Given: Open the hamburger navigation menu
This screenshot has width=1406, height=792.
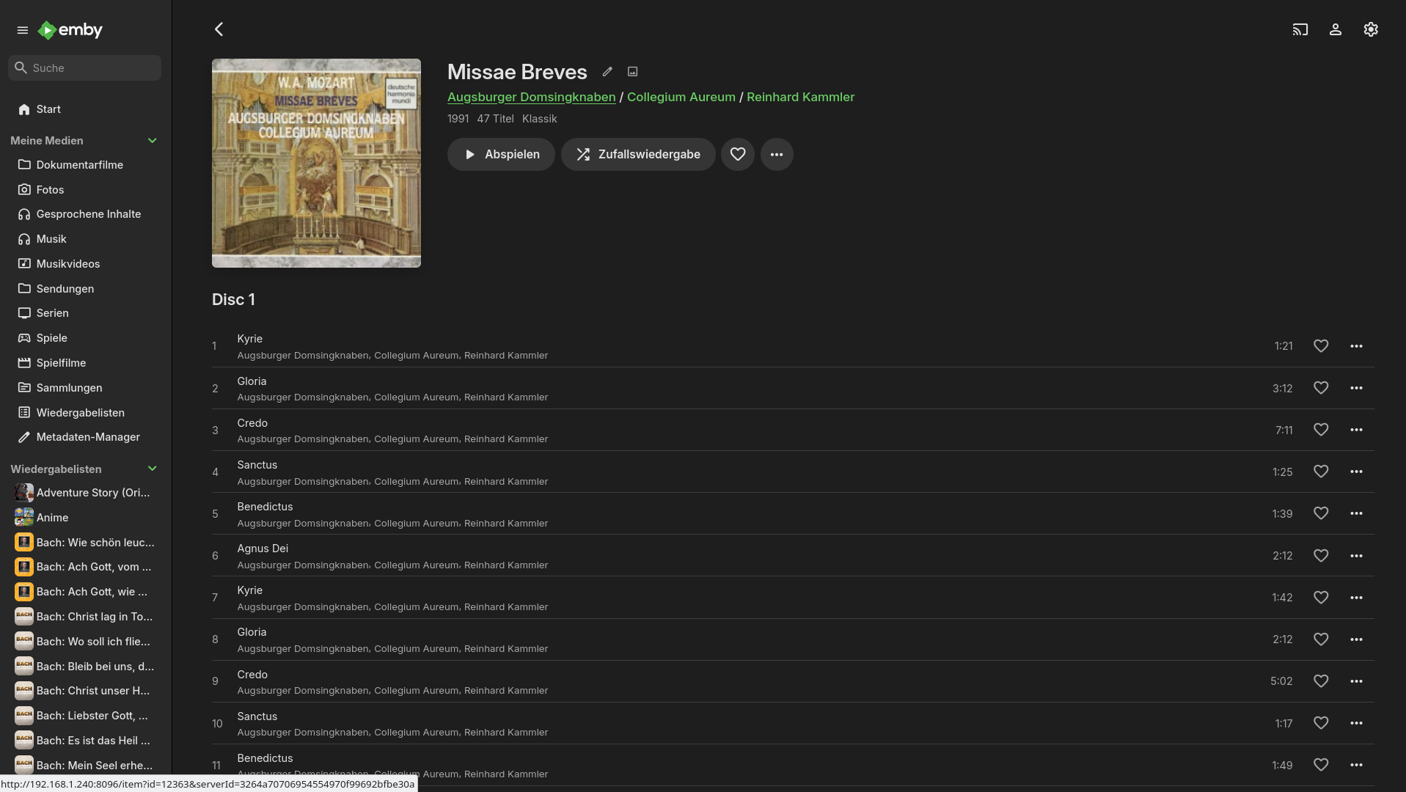Looking at the screenshot, I should tap(22, 30).
